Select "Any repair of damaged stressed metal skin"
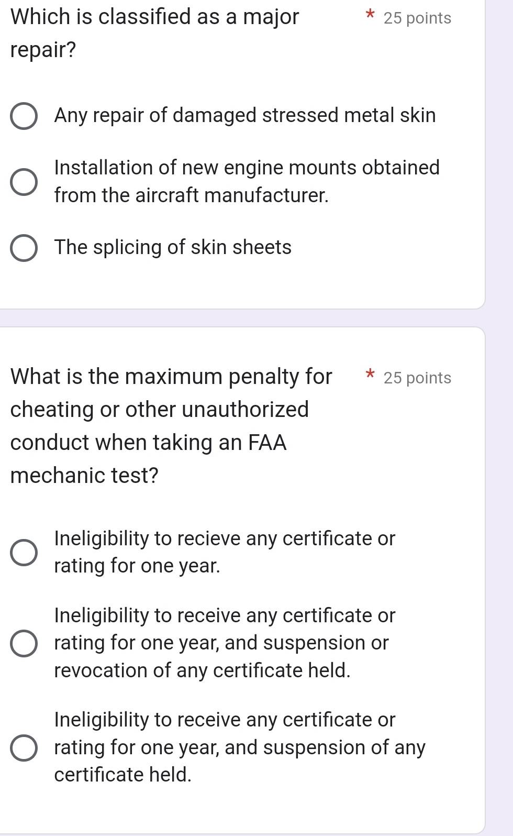The image size is (513, 836). [24, 116]
